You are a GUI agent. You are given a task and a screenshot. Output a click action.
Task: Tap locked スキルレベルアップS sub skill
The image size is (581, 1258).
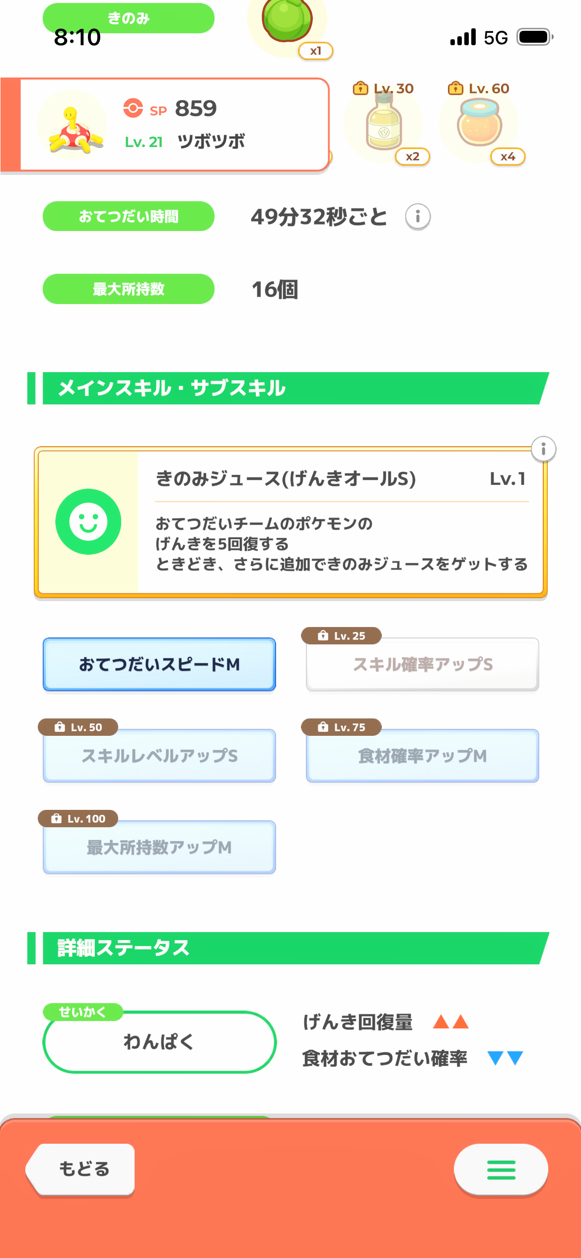coord(159,756)
